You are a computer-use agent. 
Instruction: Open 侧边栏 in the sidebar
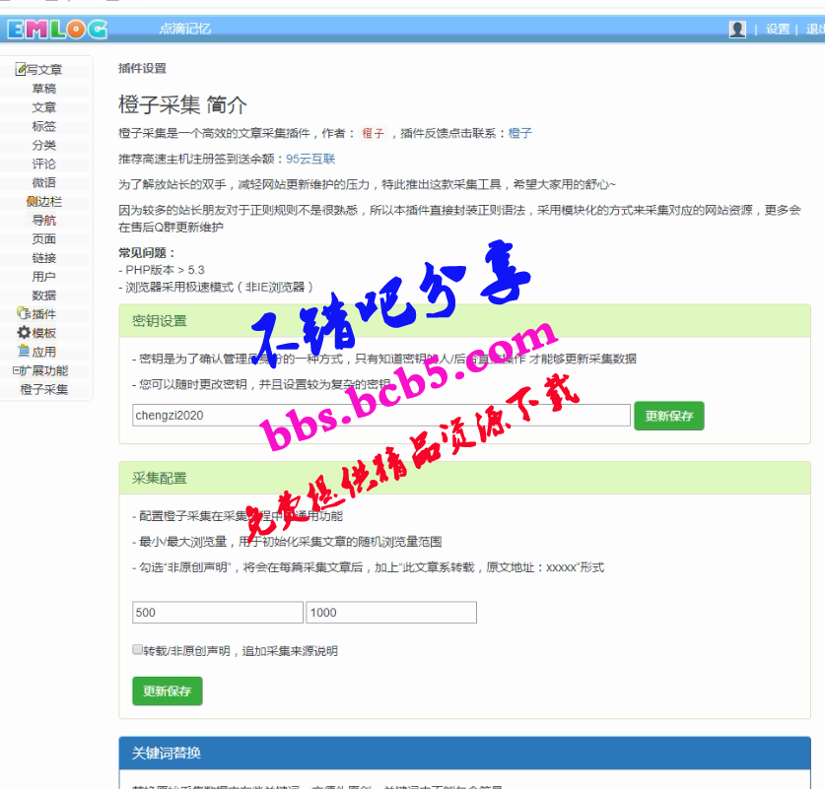click(x=44, y=201)
